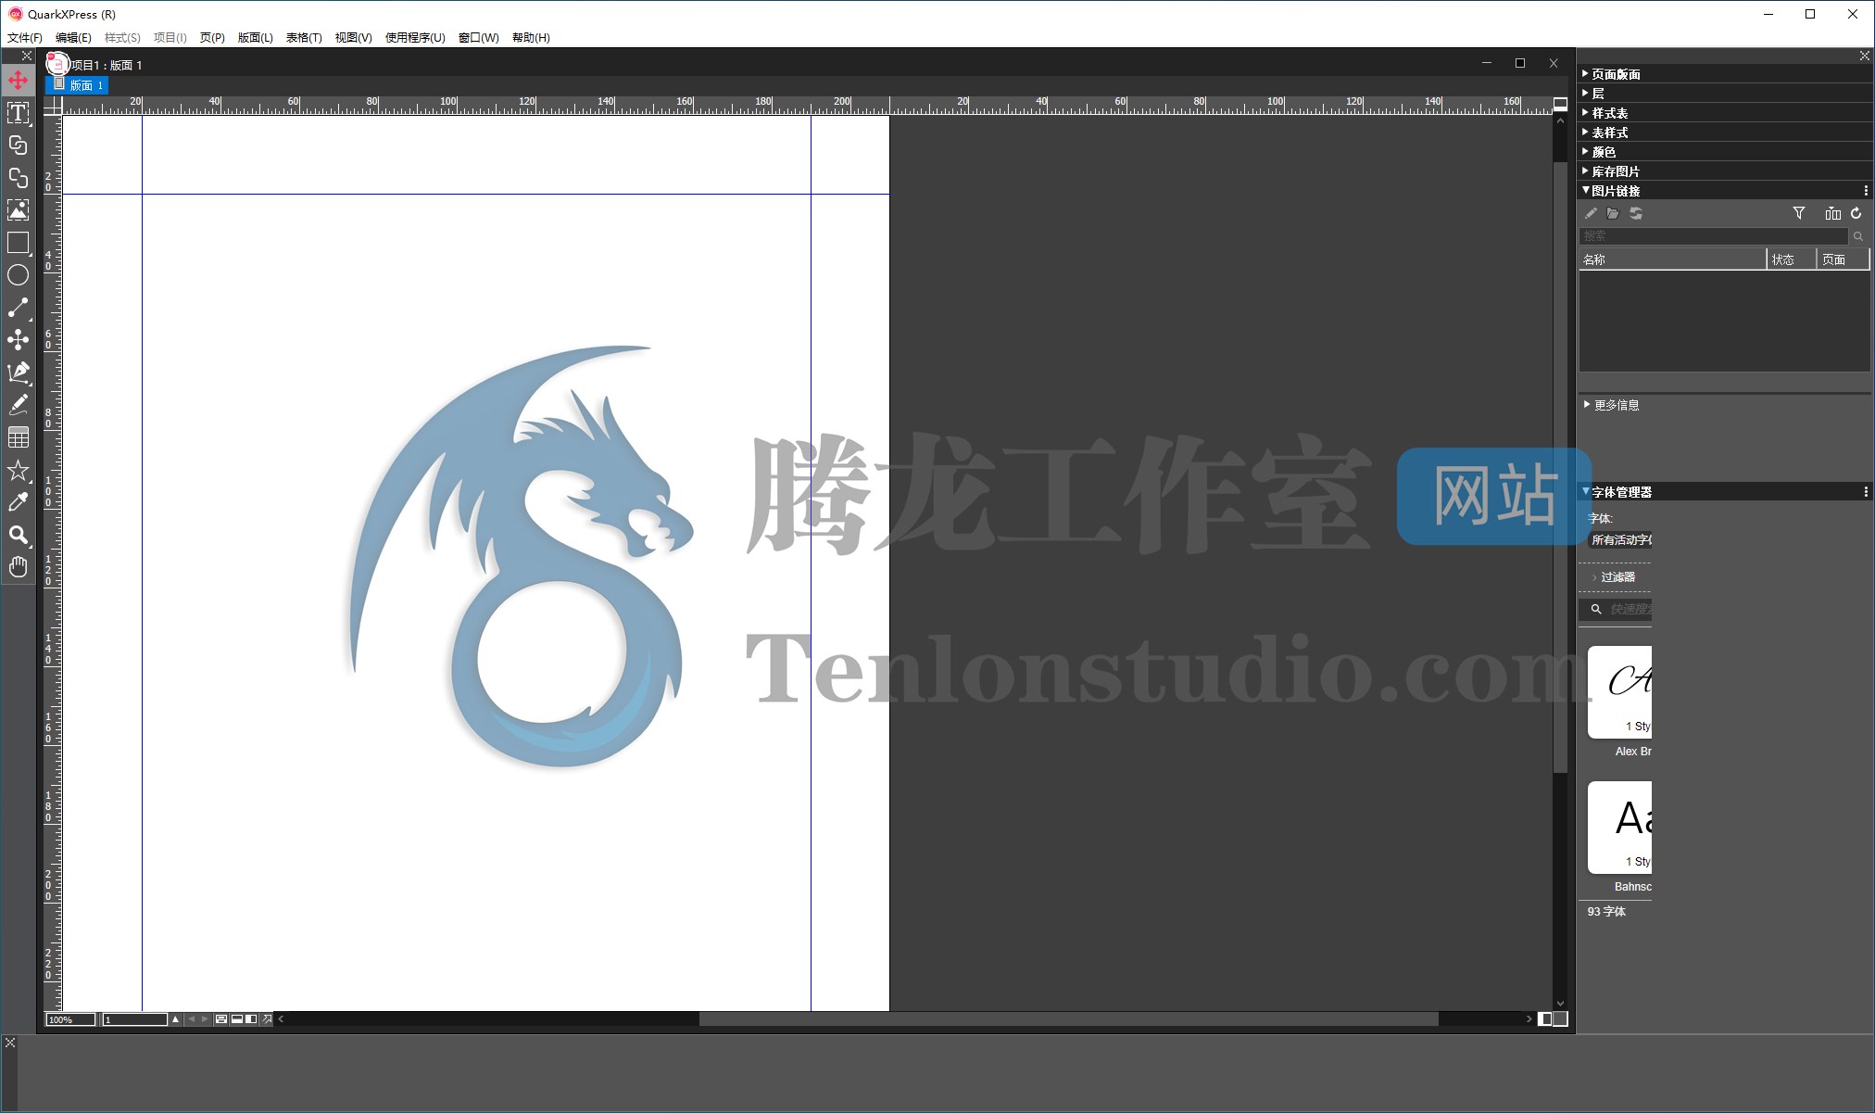The image size is (1875, 1113).
Task: Select the Composition Zones tool
Action: tap(18, 340)
